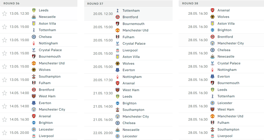
Task: Click the Everton team name in Round 36
Action: coord(45,103)
